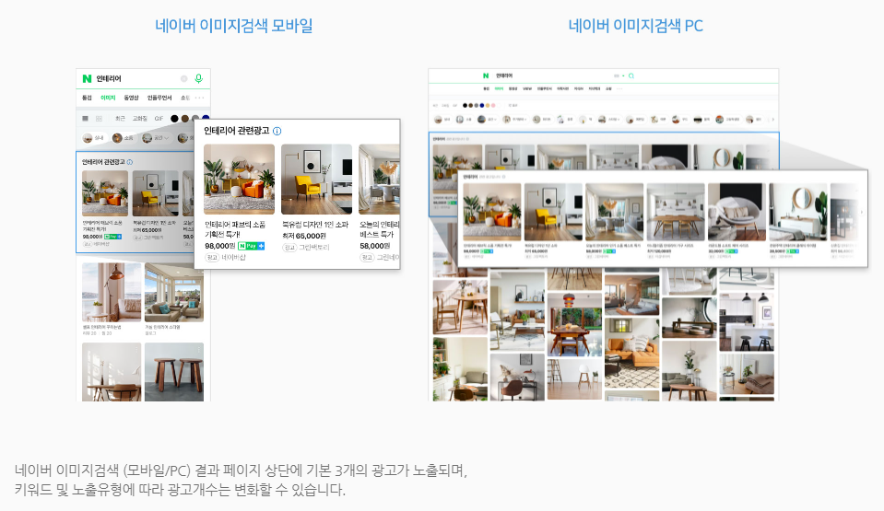Select the green 이미지 tab in mobile mockup
884x511 pixels.
pos(108,98)
